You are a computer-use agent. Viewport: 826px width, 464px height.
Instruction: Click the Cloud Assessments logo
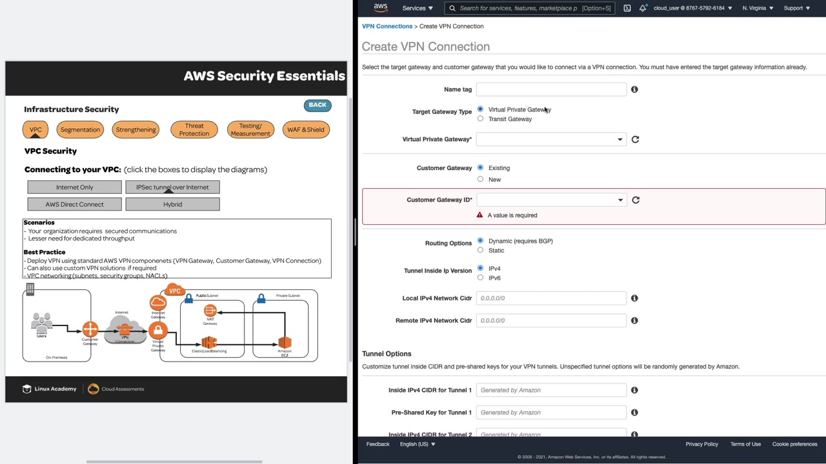[x=116, y=389]
